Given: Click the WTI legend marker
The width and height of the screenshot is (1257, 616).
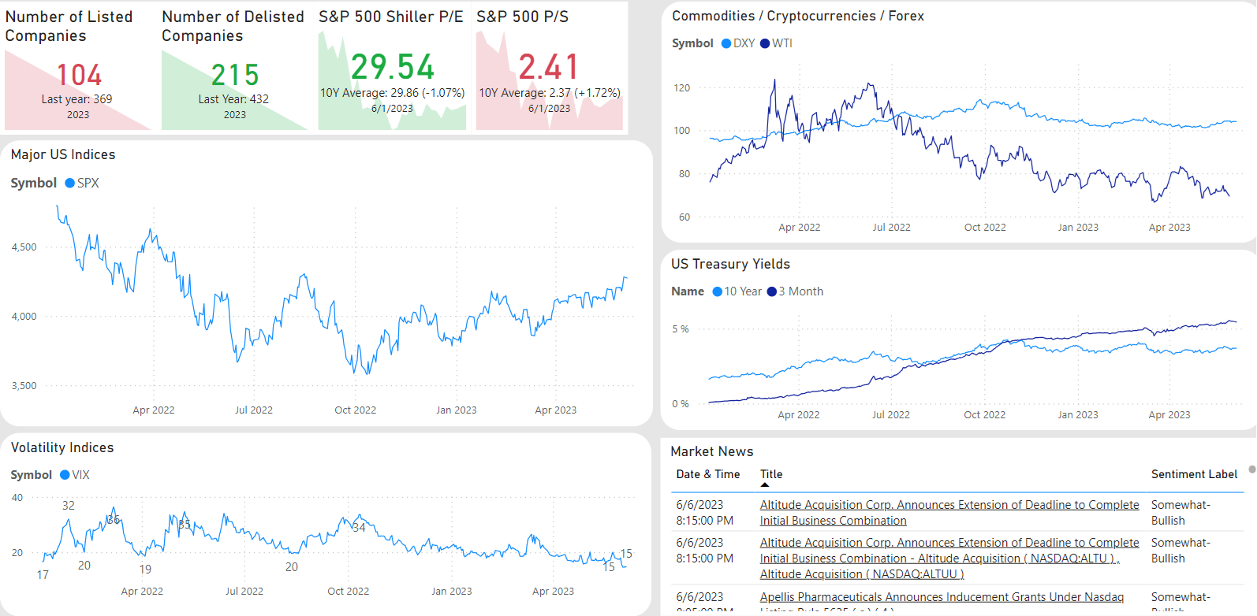Looking at the screenshot, I should [765, 43].
